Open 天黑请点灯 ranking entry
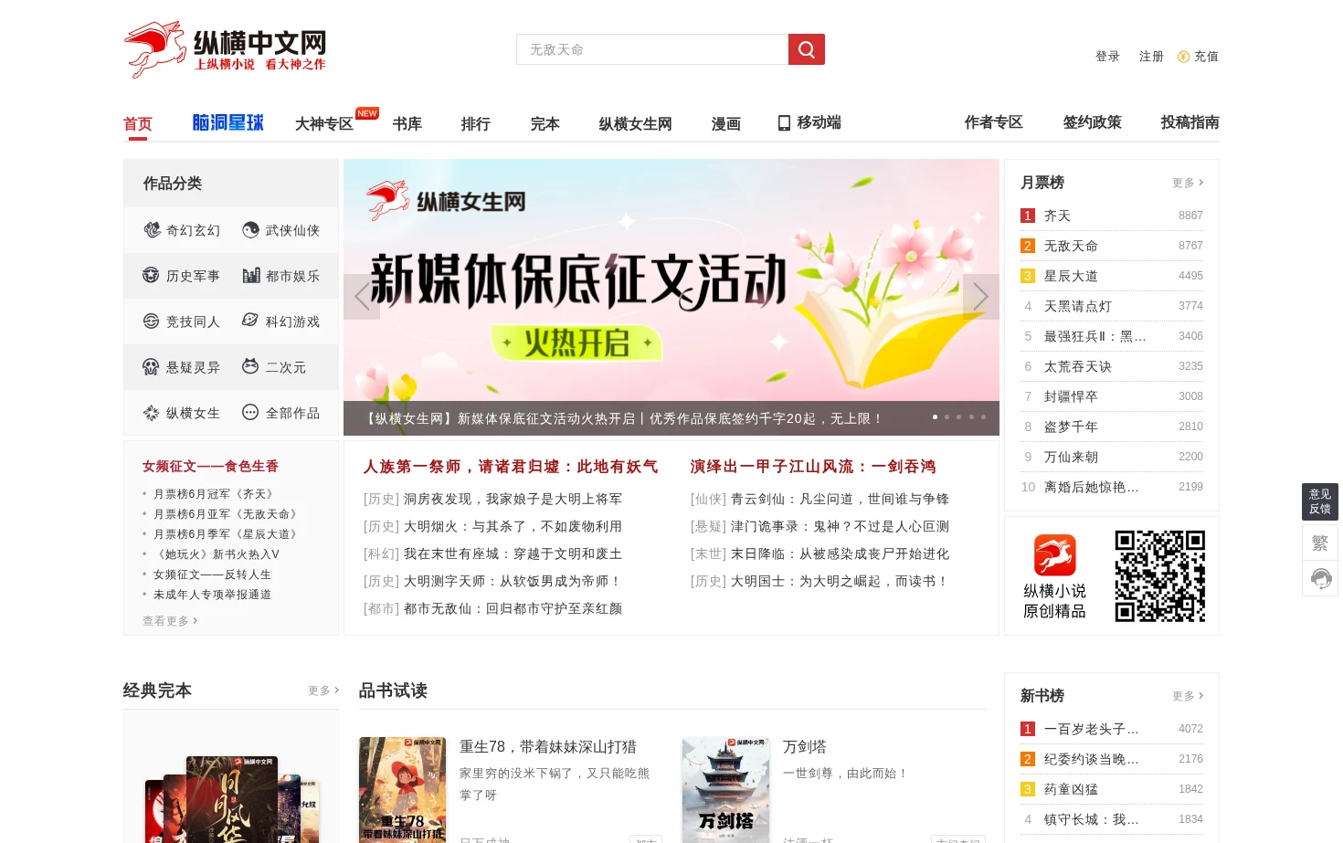Image resolution: width=1343 pixels, height=843 pixels. 1078,306
